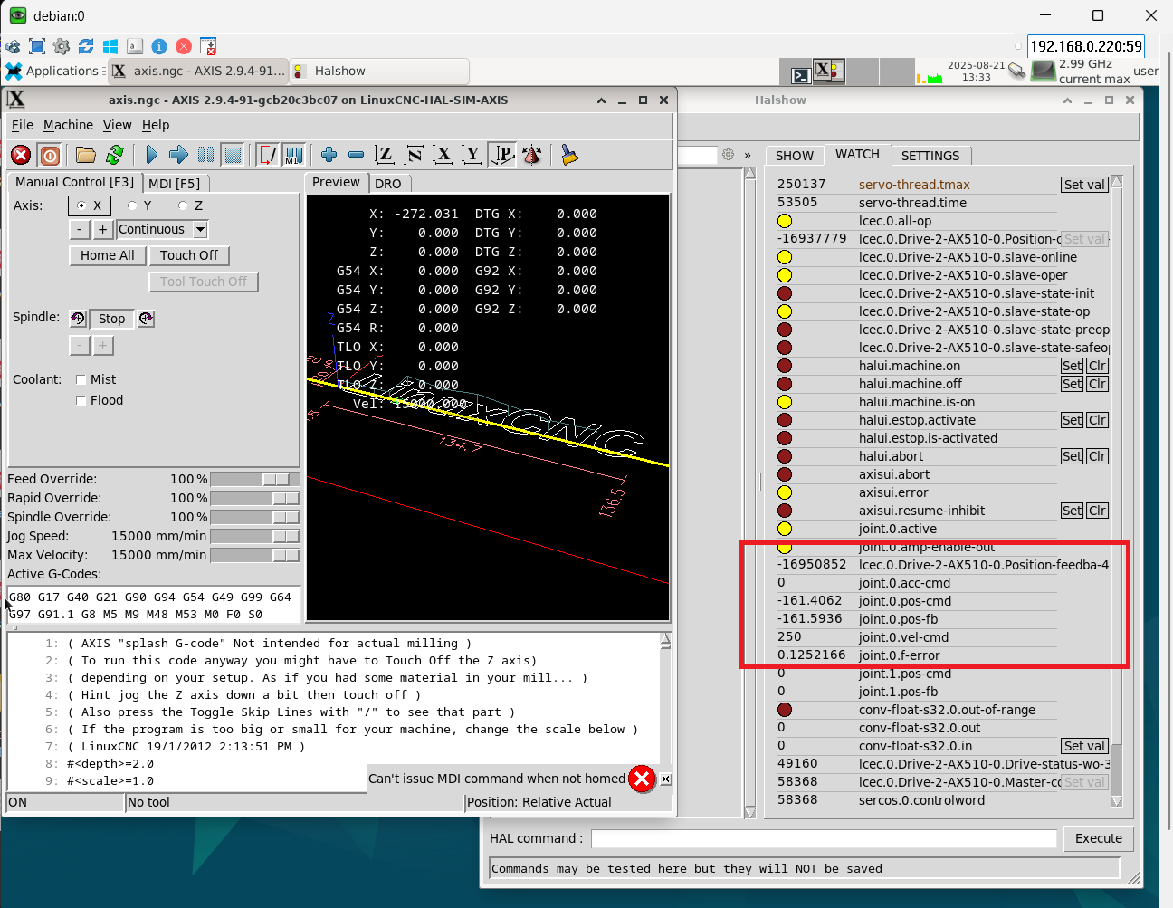
Task: Open a G-code file with folder icon
Action: click(85, 155)
